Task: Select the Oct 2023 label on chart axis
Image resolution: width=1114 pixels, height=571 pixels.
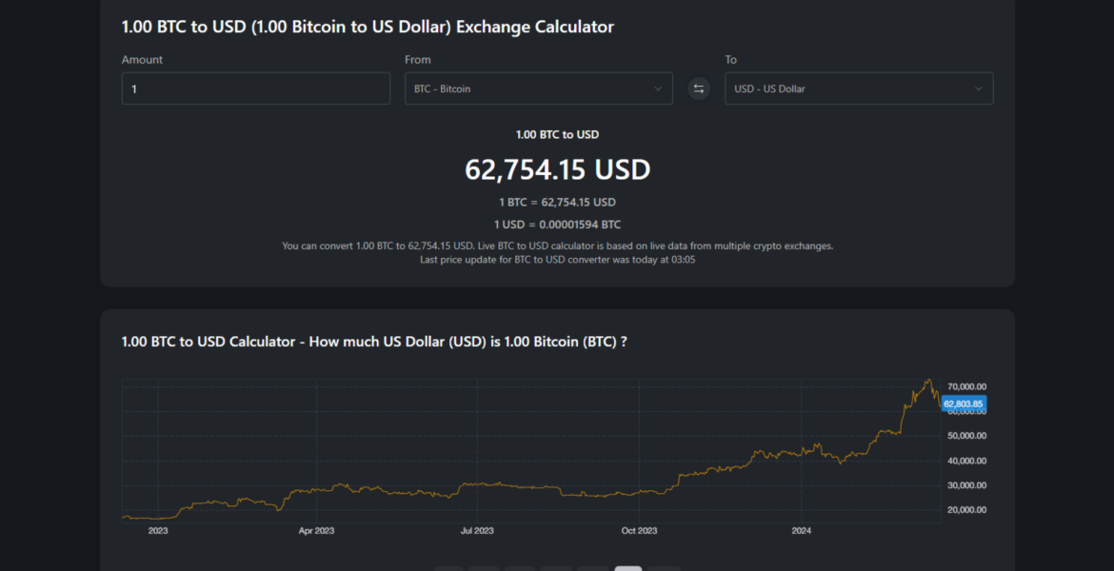Action: [x=639, y=530]
